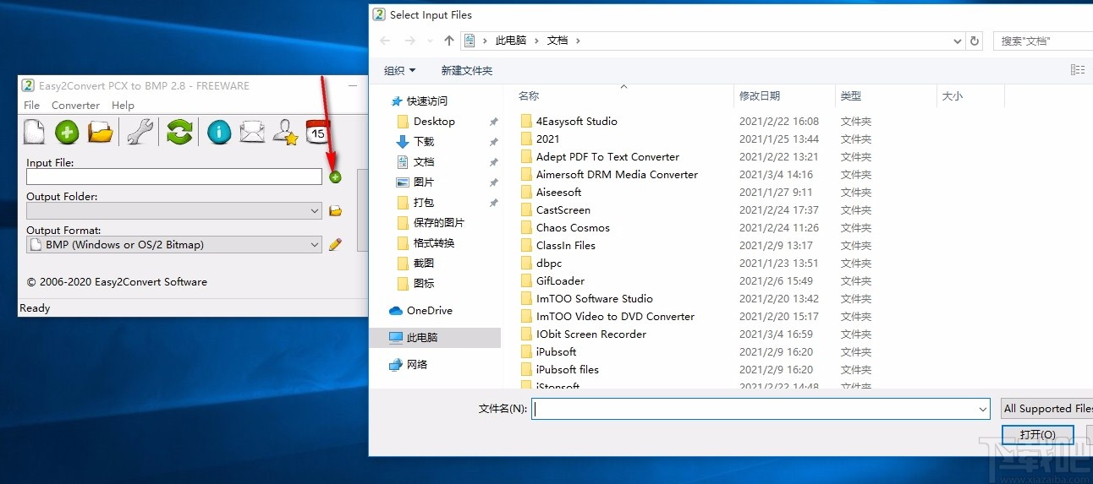Open settings with the wrench icon

(x=140, y=132)
